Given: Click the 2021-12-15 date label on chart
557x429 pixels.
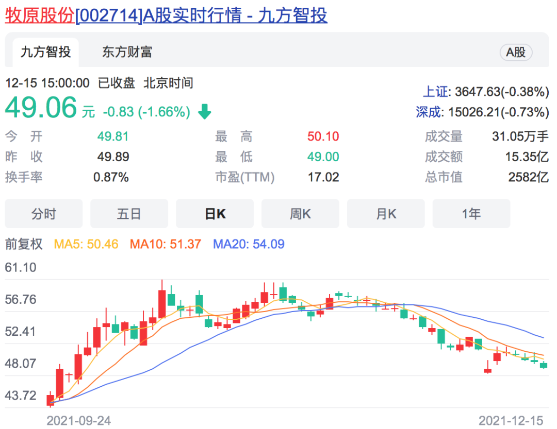Looking at the screenshot, I should click(x=510, y=420).
